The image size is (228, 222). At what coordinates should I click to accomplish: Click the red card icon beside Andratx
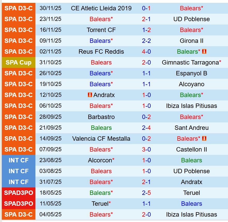pos(90,95)
